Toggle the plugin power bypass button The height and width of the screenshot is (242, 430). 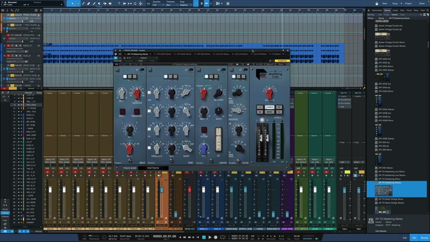click(116, 58)
